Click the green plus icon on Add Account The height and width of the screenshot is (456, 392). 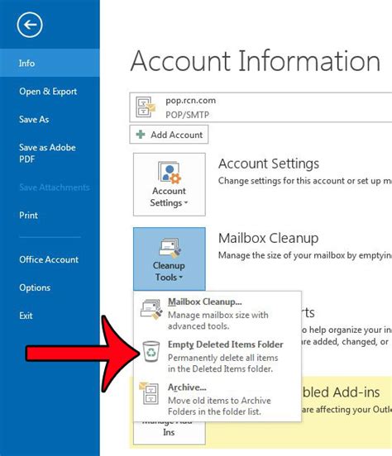pos(141,135)
